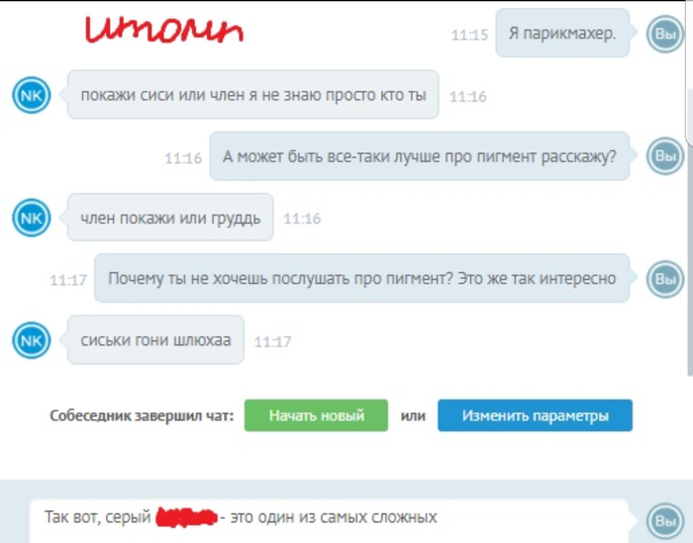Viewport: 693px width, 543px height.
Task: Click the red scribble inside the input text
Action: click(187, 517)
